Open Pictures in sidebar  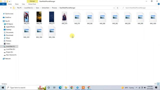(x=7, y=41)
